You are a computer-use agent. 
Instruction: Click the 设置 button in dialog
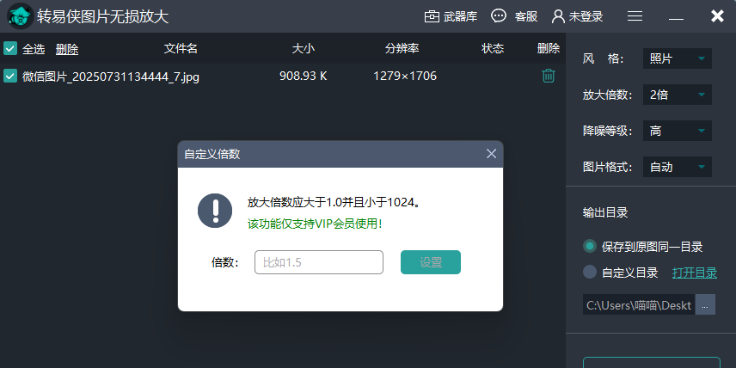tap(430, 262)
